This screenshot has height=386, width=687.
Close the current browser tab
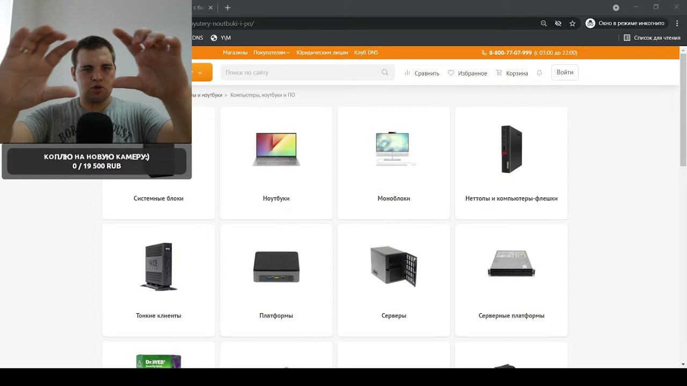211,8
